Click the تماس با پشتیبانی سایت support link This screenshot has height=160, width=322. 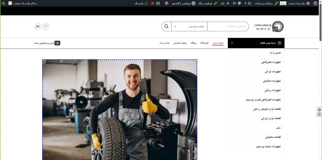tap(44, 43)
